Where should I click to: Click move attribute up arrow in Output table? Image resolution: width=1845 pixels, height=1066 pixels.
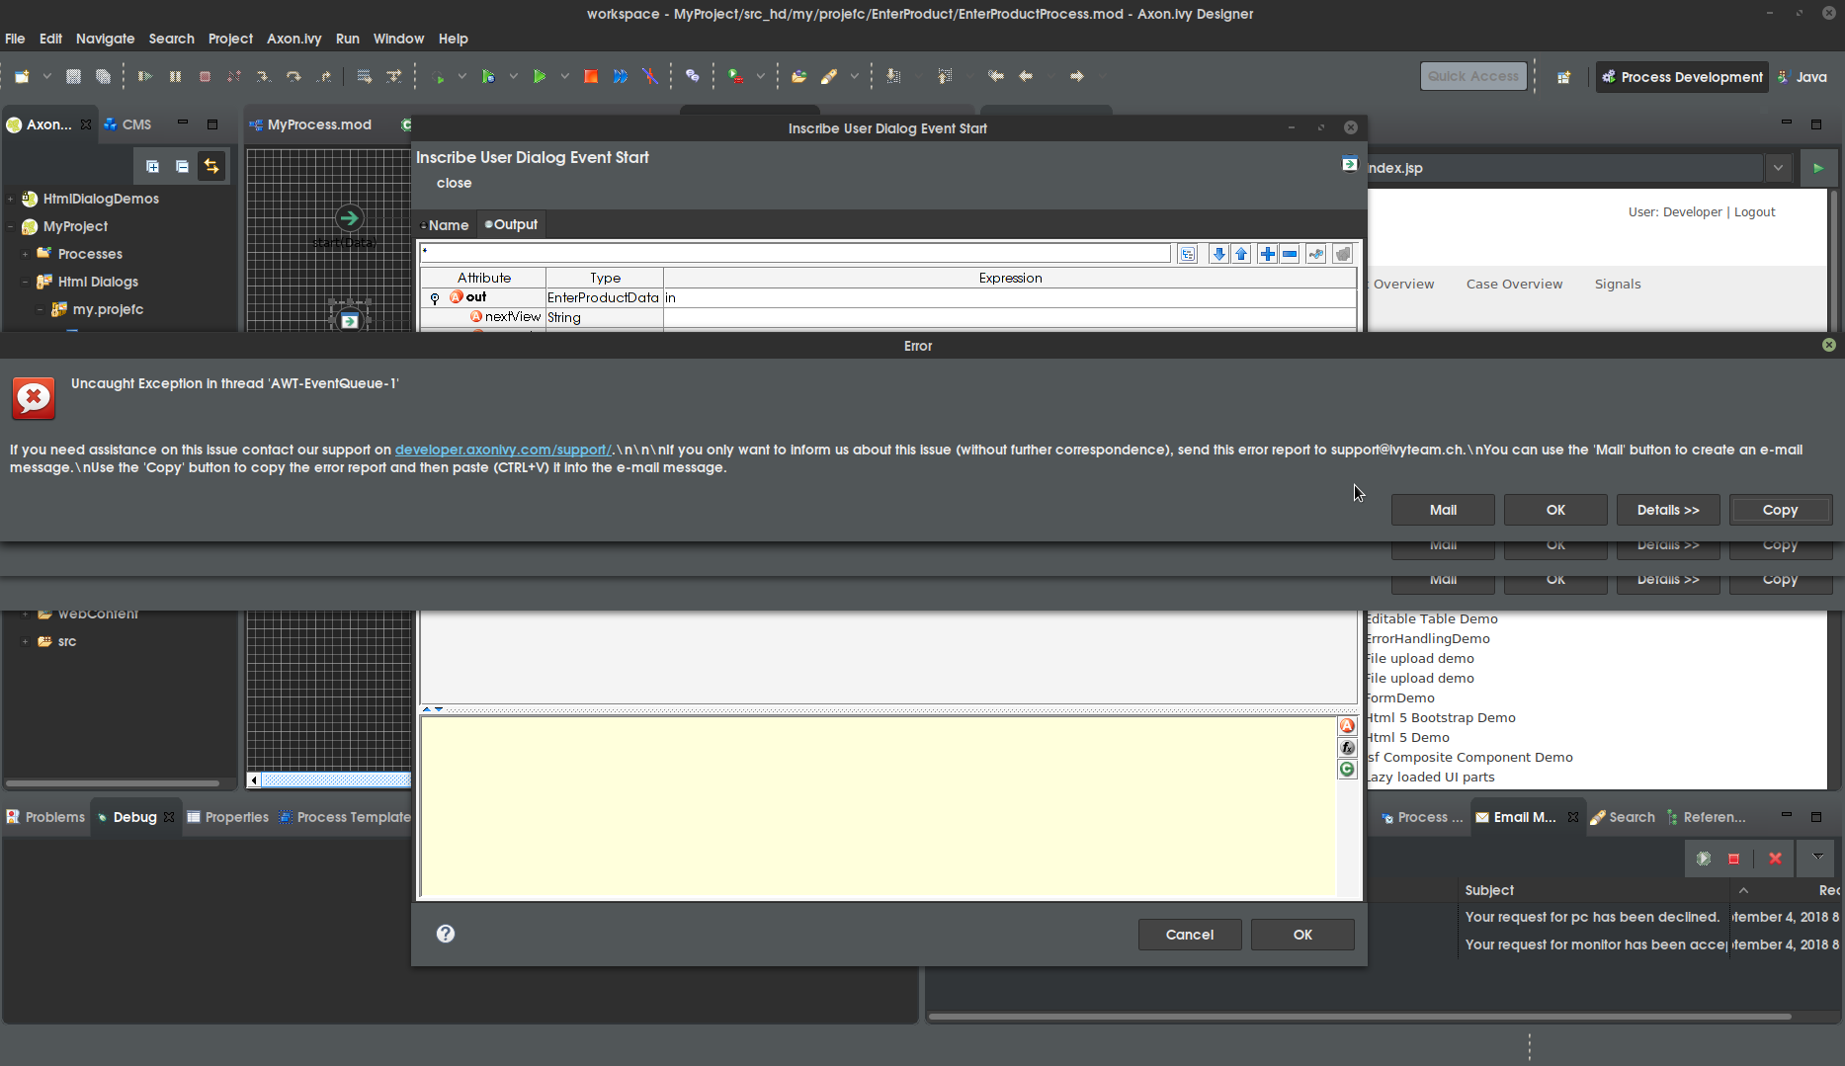pos(1241,254)
